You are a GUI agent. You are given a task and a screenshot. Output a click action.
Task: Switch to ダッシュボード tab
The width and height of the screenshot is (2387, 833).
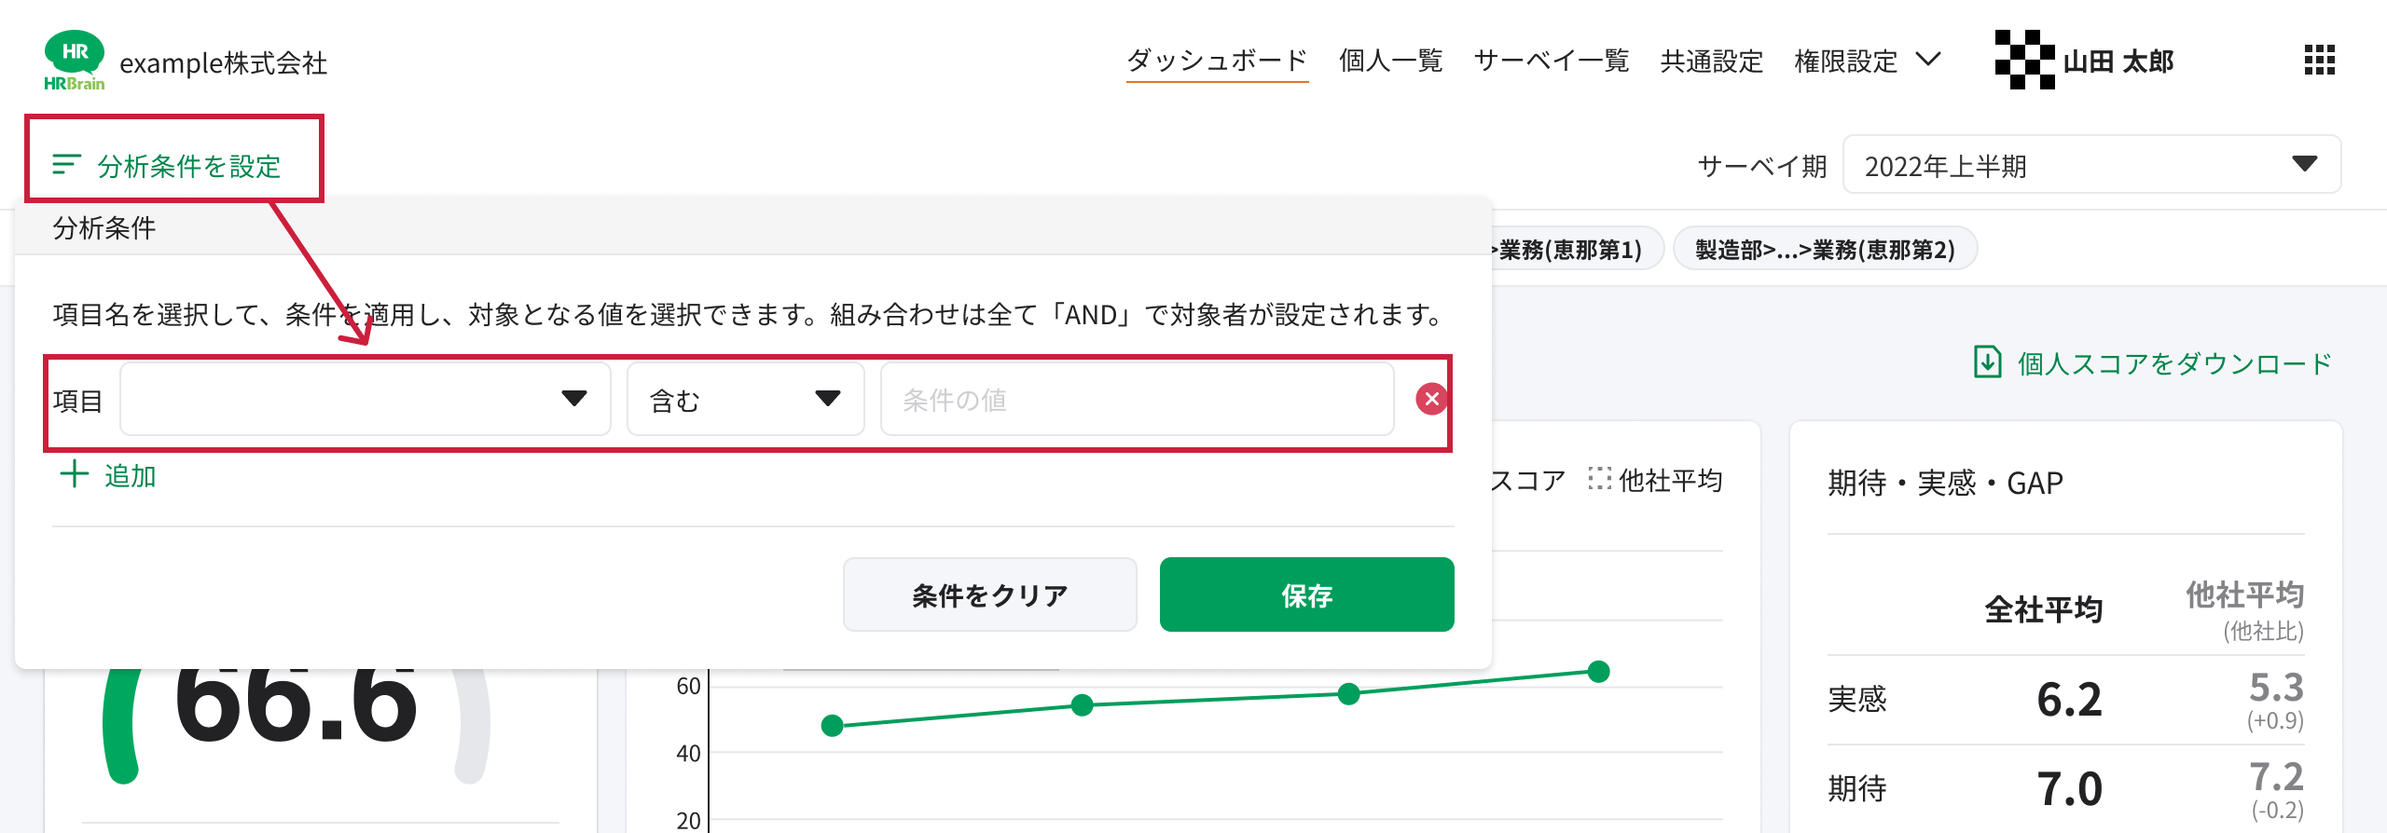tap(1217, 61)
